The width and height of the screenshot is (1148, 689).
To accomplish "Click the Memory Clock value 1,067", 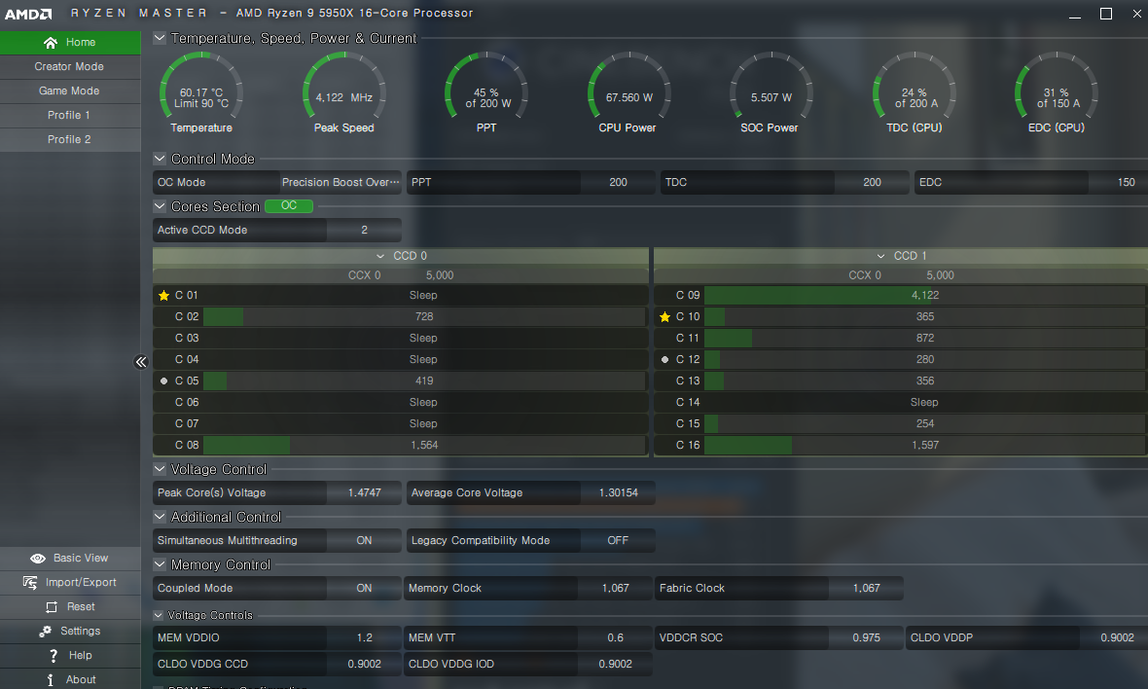I will (x=615, y=588).
